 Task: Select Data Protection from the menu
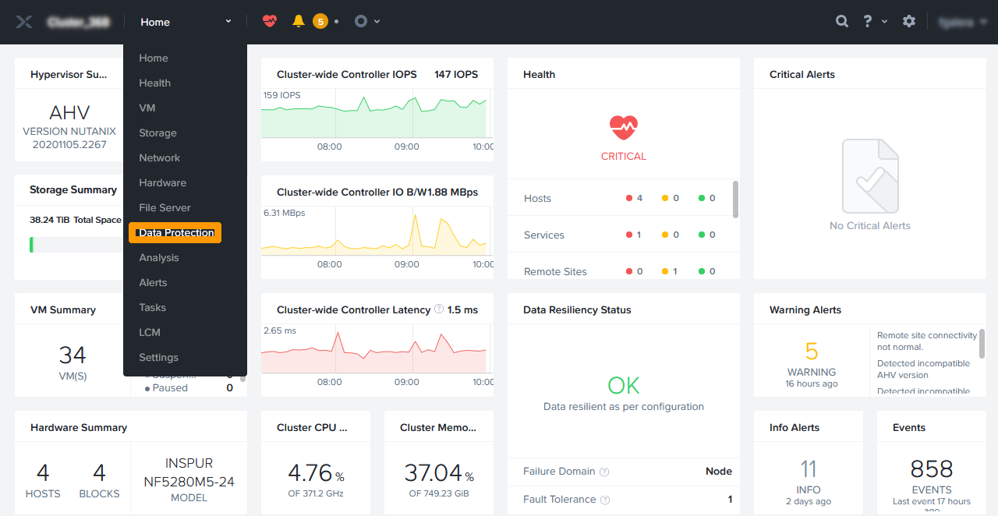coord(175,232)
